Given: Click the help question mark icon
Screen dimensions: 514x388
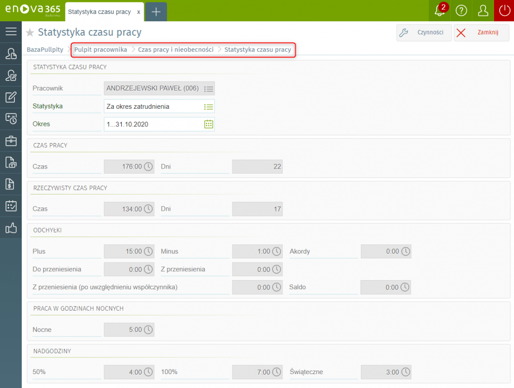Looking at the screenshot, I should point(461,11).
